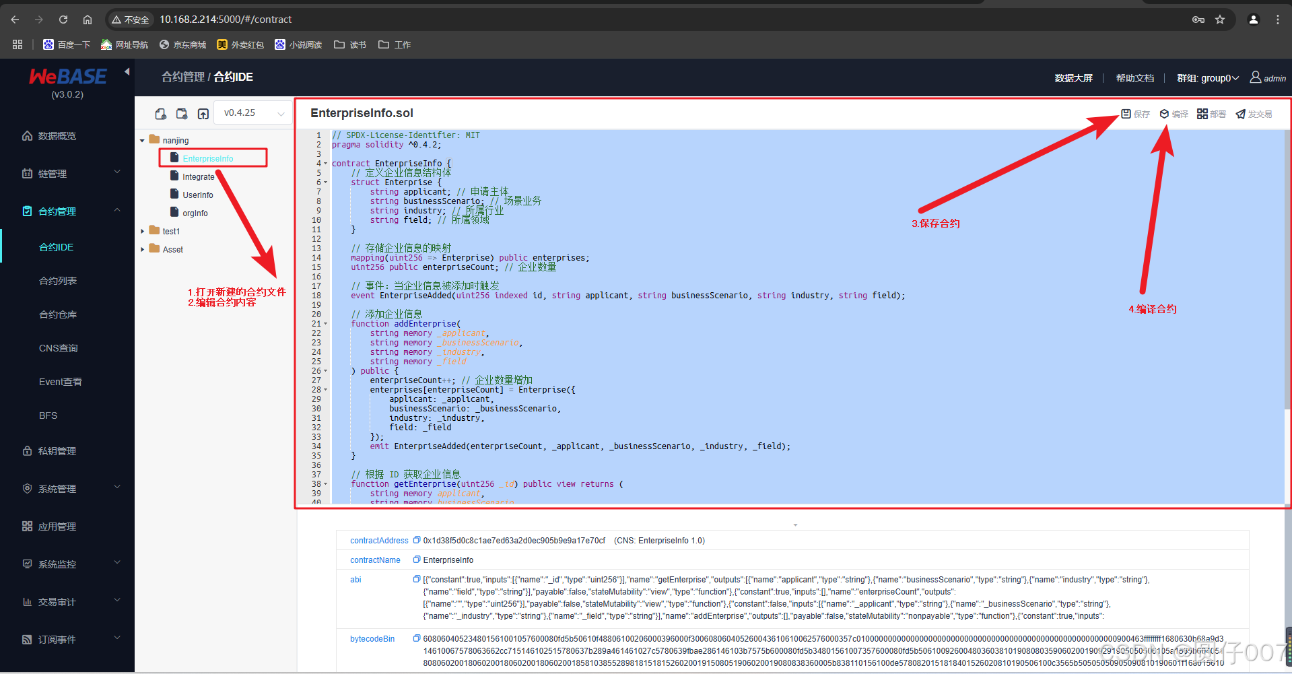
Task: Open the Solidity version v0.4.25 dropdown
Action: [254, 113]
